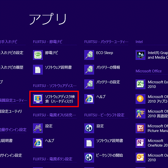This screenshot has height=168, width=168.
Task: Launch ソフトウェアディスク検索（ハードディスク） monitor icon
Action: tap(38, 99)
